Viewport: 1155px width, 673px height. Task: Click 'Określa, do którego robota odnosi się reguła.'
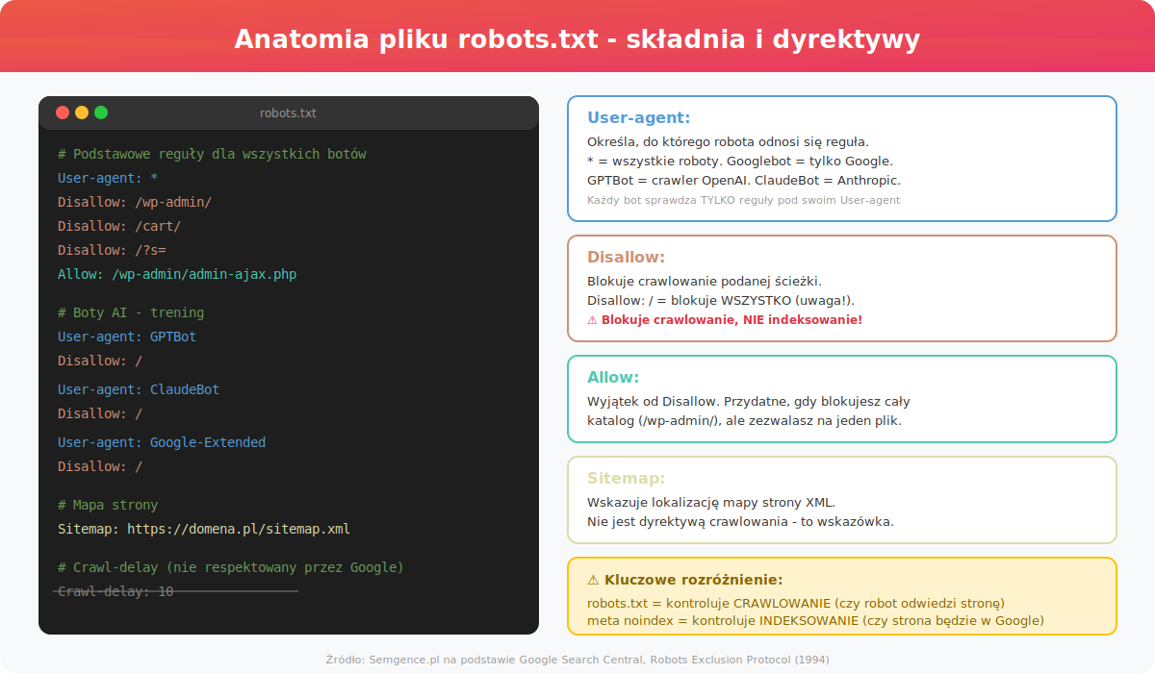[x=728, y=142]
